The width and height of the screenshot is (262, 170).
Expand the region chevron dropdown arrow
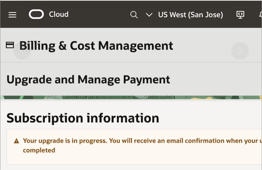click(149, 15)
